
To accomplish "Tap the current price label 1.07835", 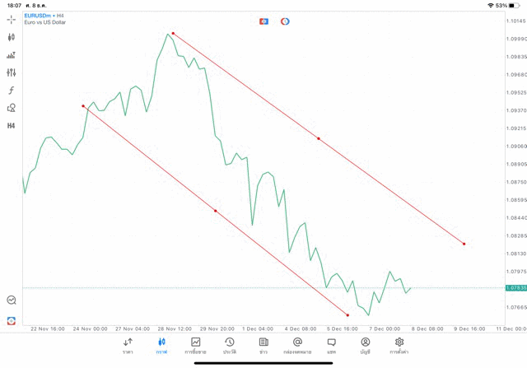I will pyautogui.click(x=514, y=288).
